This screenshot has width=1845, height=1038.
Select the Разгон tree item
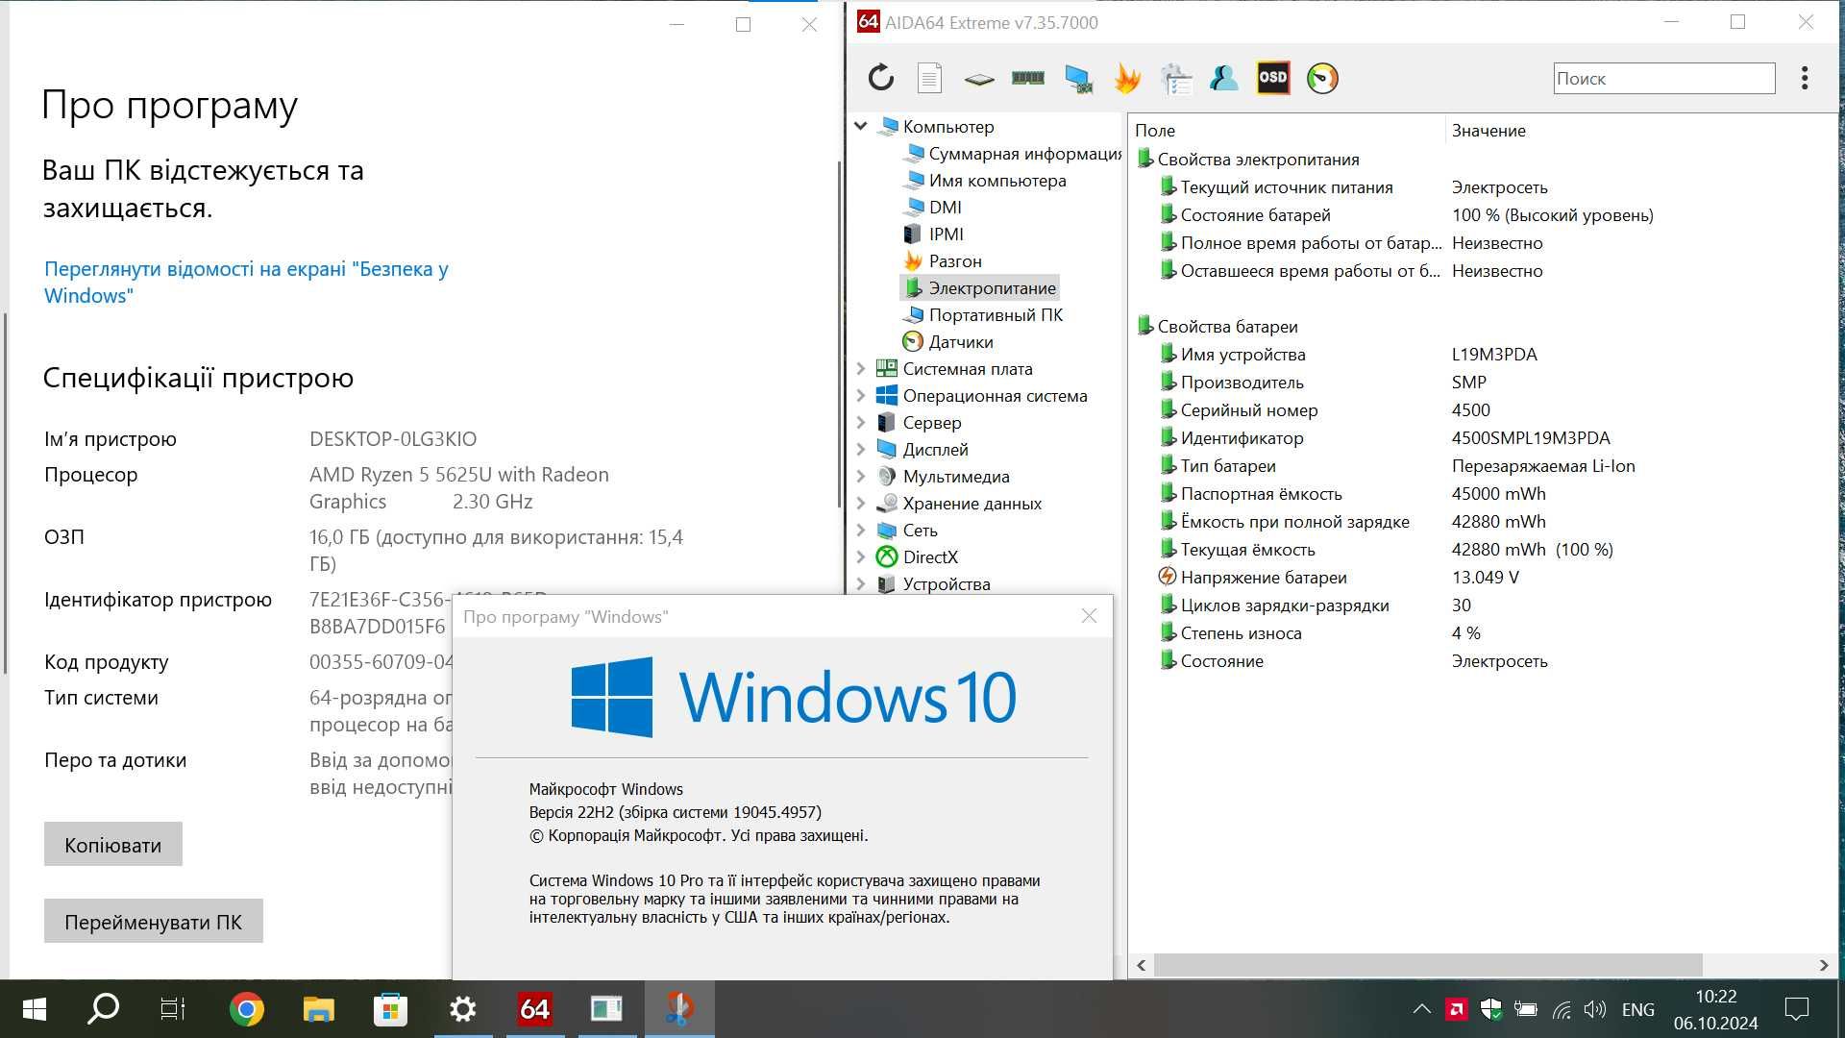tap(943, 260)
